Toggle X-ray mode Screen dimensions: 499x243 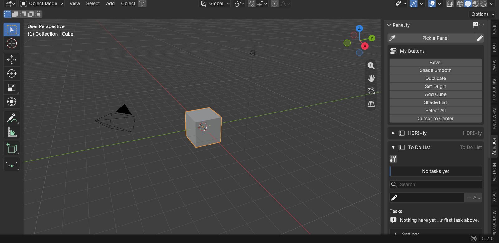[x=450, y=4]
